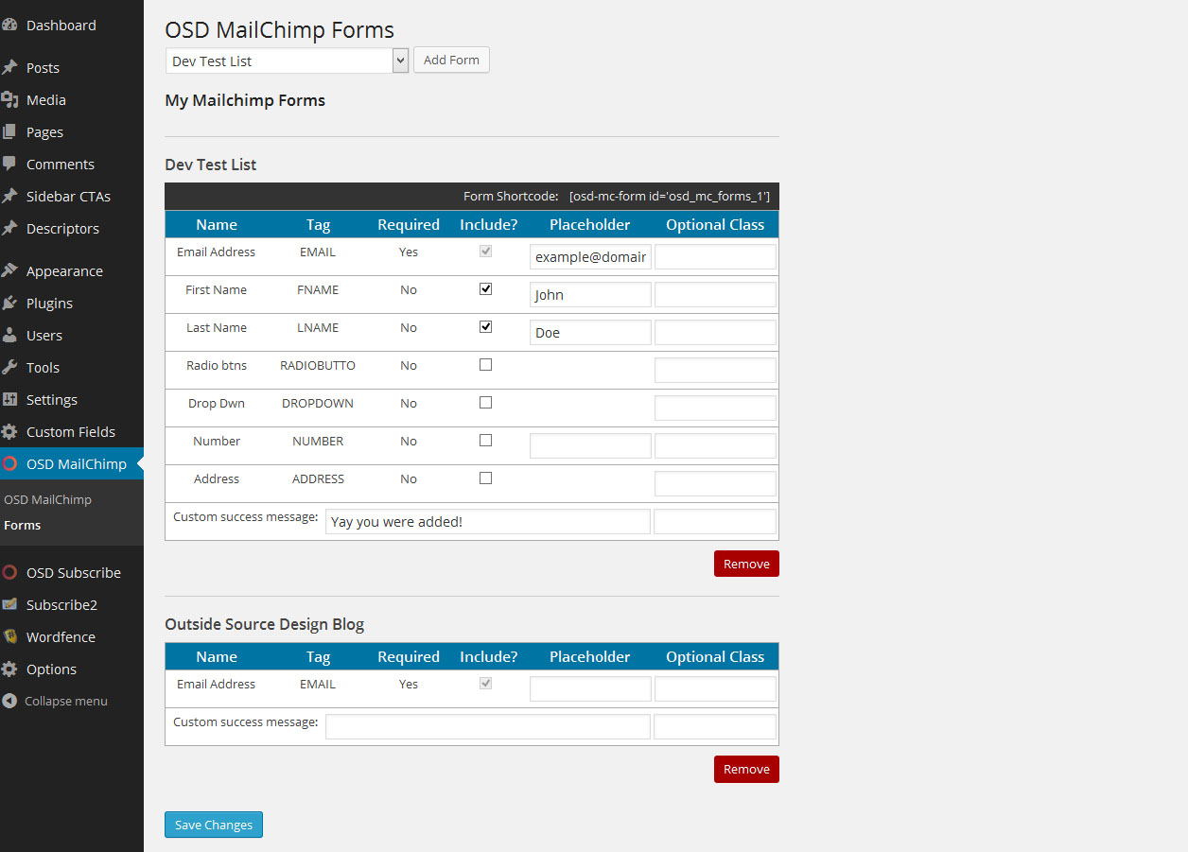The width and height of the screenshot is (1188, 852).
Task: Click the Subscribe2 envelope icon
Action: (9, 605)
